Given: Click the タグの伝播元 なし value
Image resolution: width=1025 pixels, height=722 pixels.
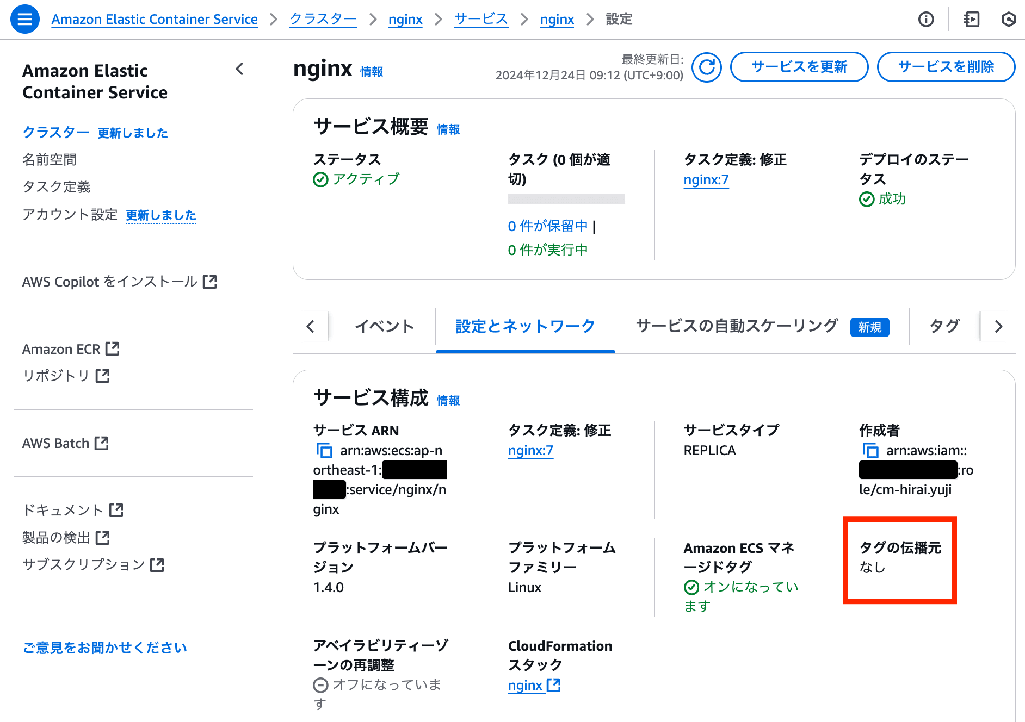Looking at the screenshot, I should tap(873, 568).
